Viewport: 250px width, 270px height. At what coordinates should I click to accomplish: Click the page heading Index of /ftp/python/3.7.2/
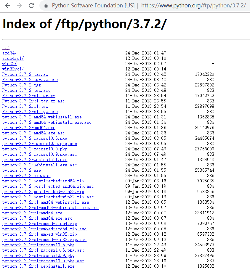[85, 24]
